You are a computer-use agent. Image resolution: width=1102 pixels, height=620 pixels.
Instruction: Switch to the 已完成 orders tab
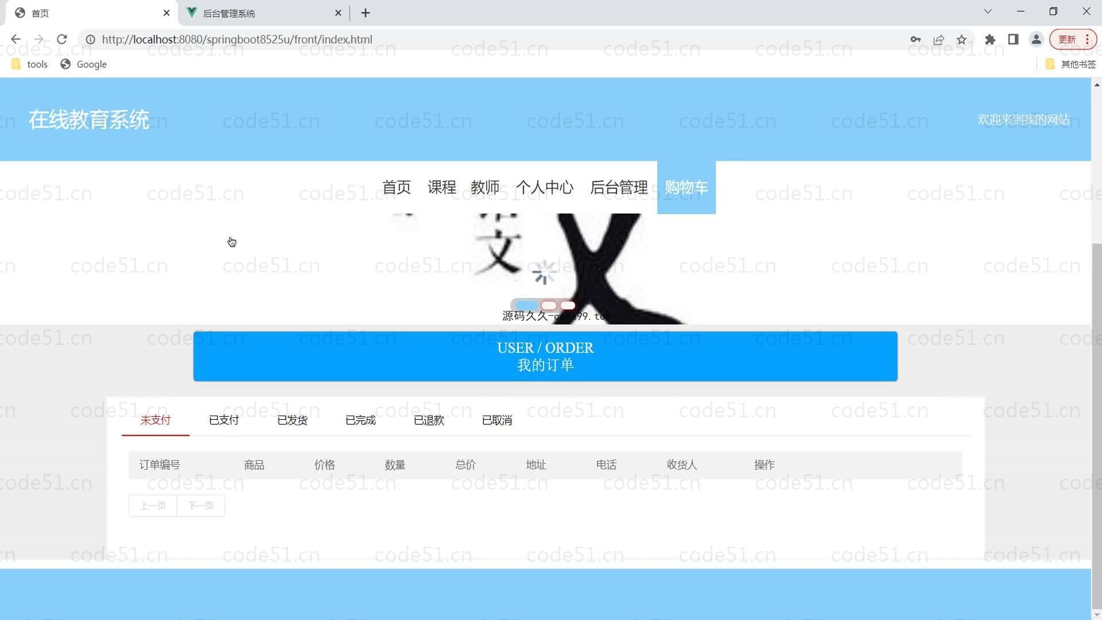click(x=360, y=420)
